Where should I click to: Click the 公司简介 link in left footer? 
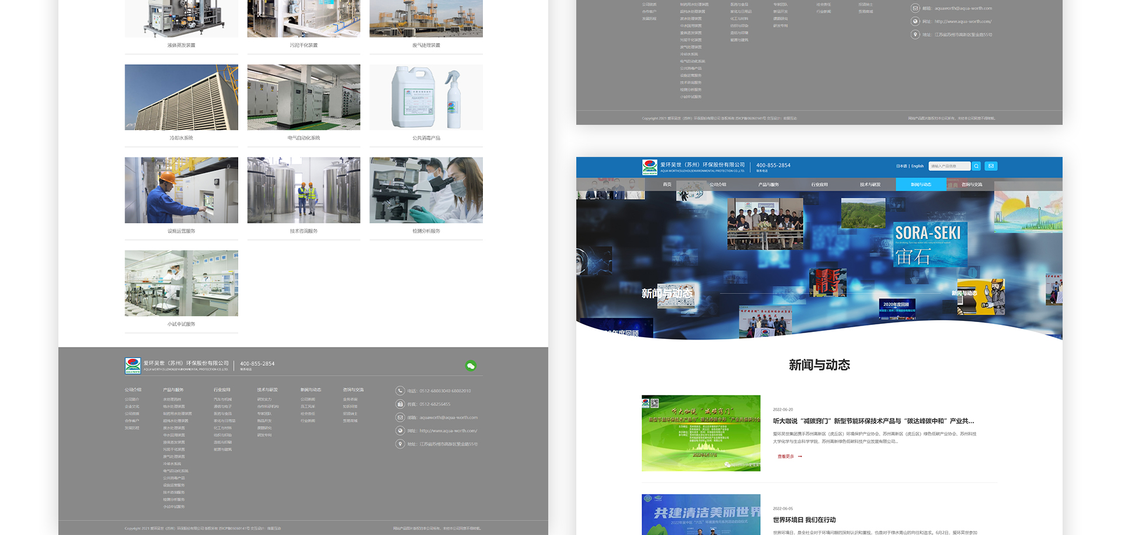132,400
